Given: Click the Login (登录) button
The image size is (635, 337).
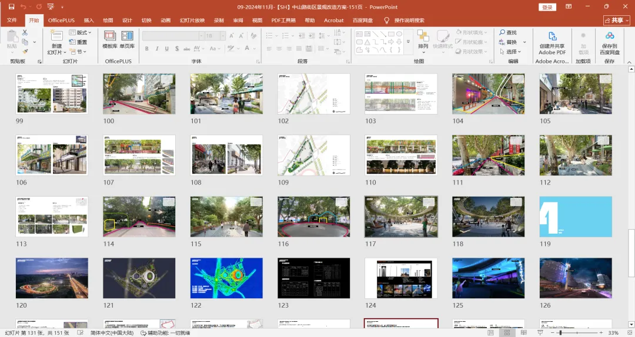Looking at the screenshot, I should (547, 7).
